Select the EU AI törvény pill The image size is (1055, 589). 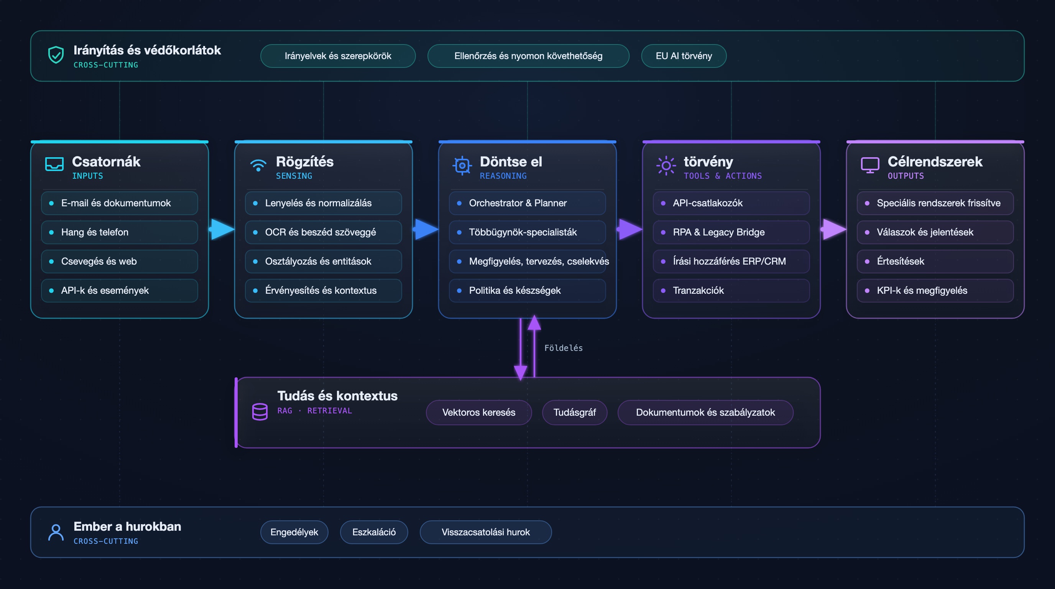[x=684, y=56]
